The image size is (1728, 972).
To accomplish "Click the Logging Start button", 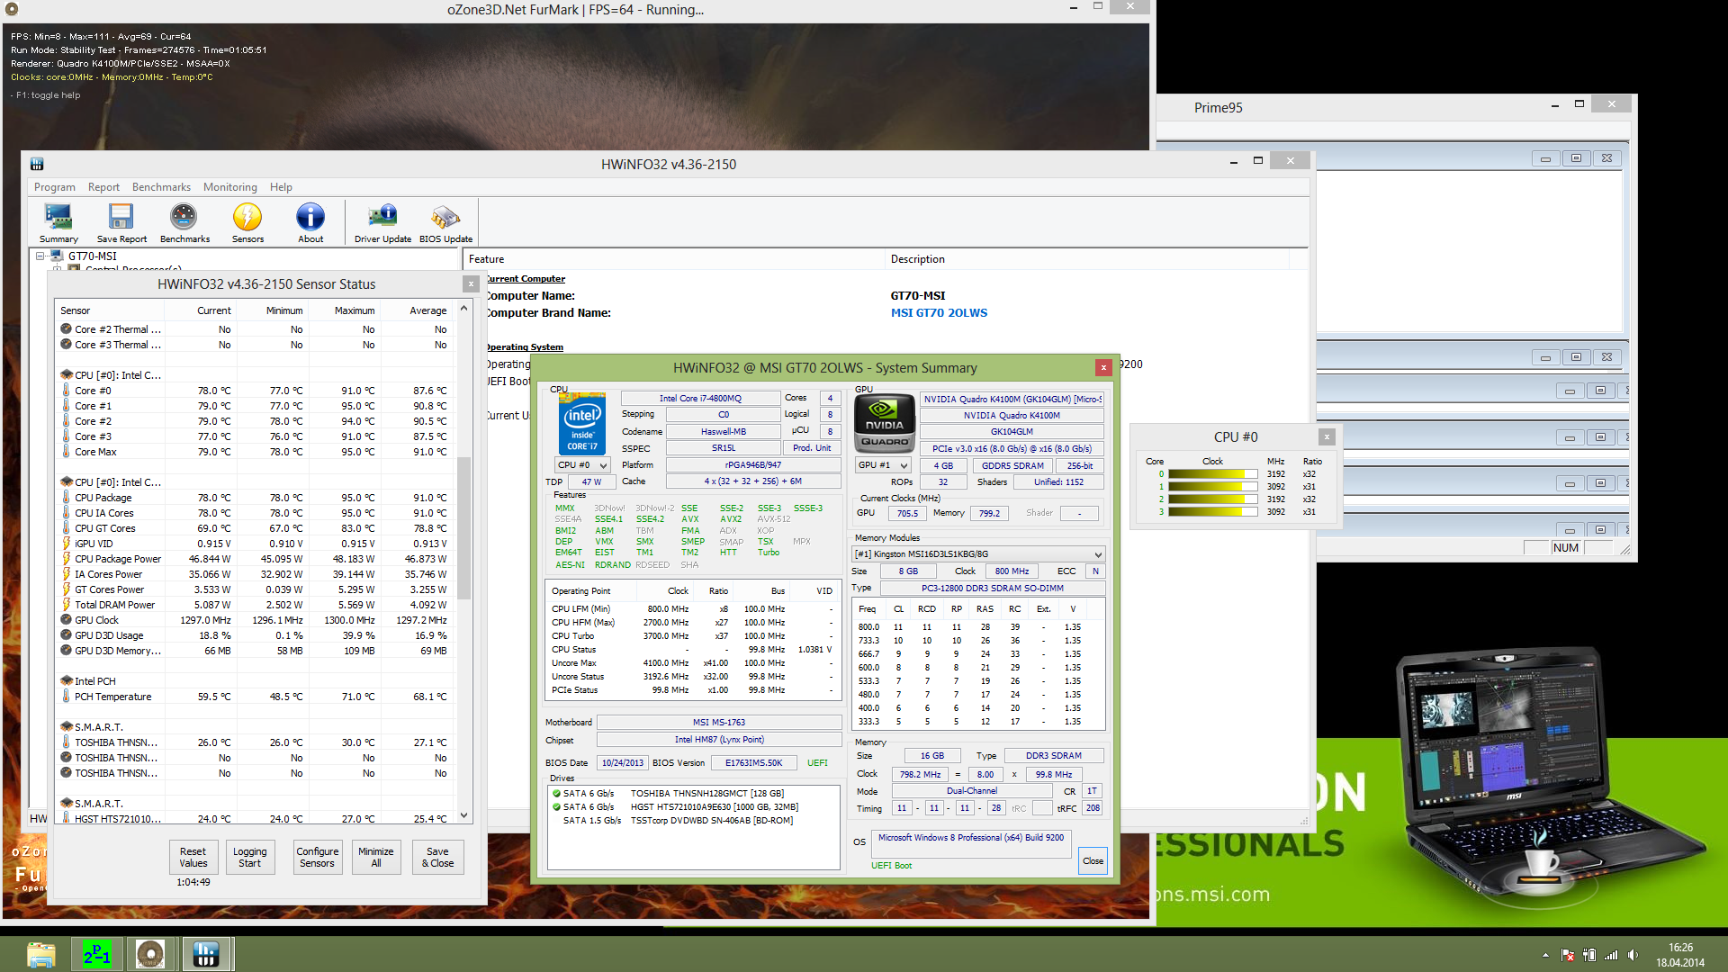I will (x=249, y=857).
